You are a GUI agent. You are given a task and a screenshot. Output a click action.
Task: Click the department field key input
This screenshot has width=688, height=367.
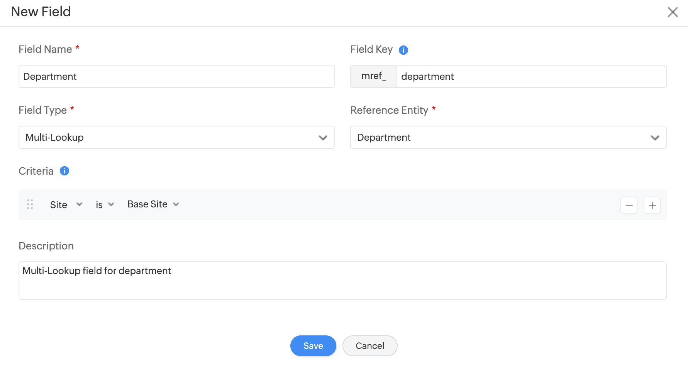coord(531,76)
